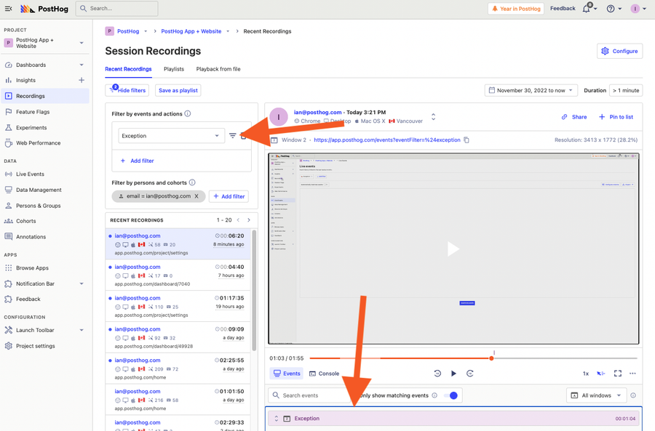Expand the Notification Bar dropdown
Screen dimensions: 655x431
click(82, 283)
